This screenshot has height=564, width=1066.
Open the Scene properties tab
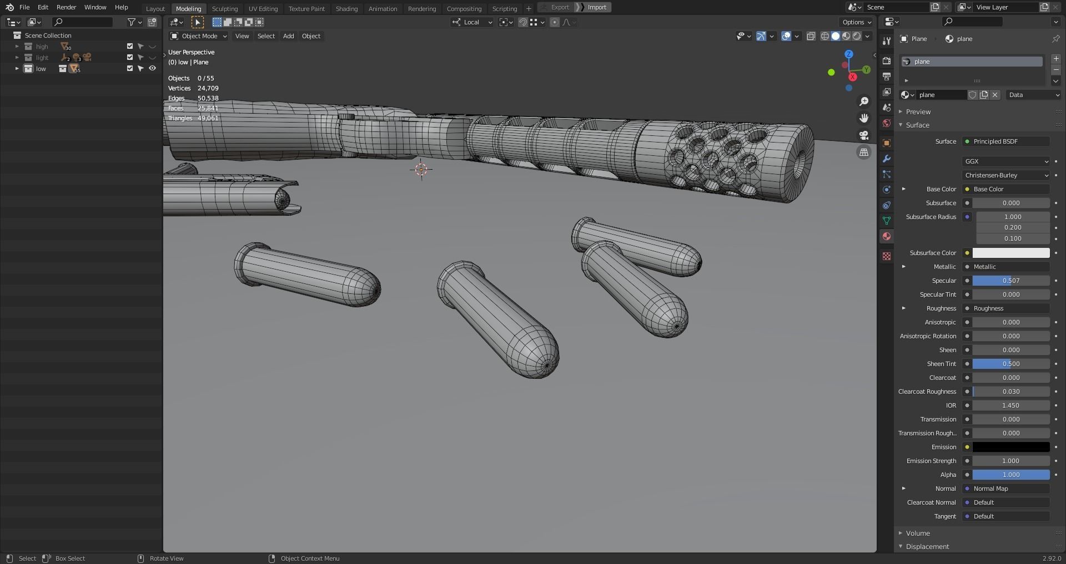(887, 107)
